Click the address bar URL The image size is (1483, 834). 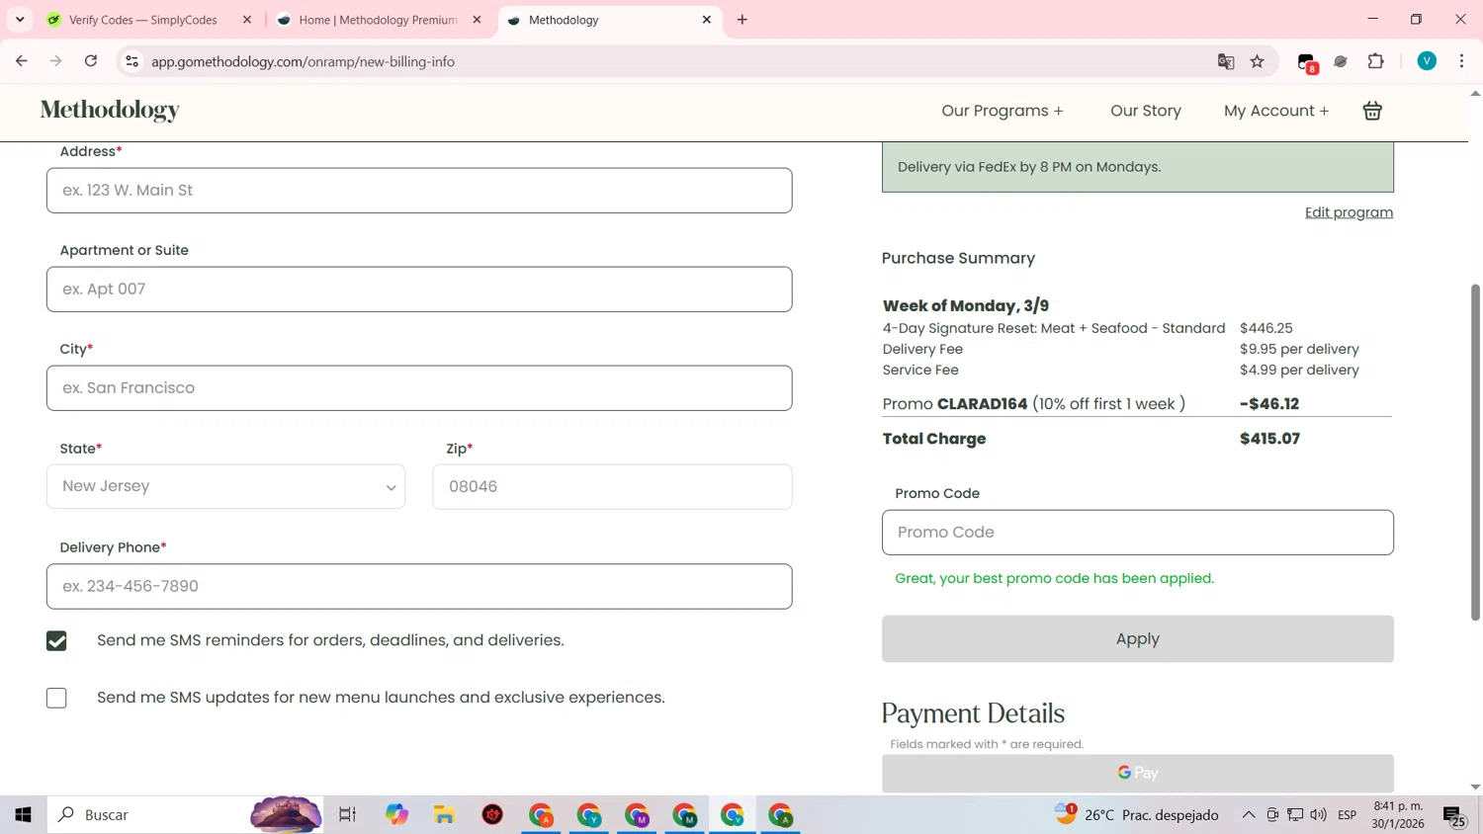point(303,61)
